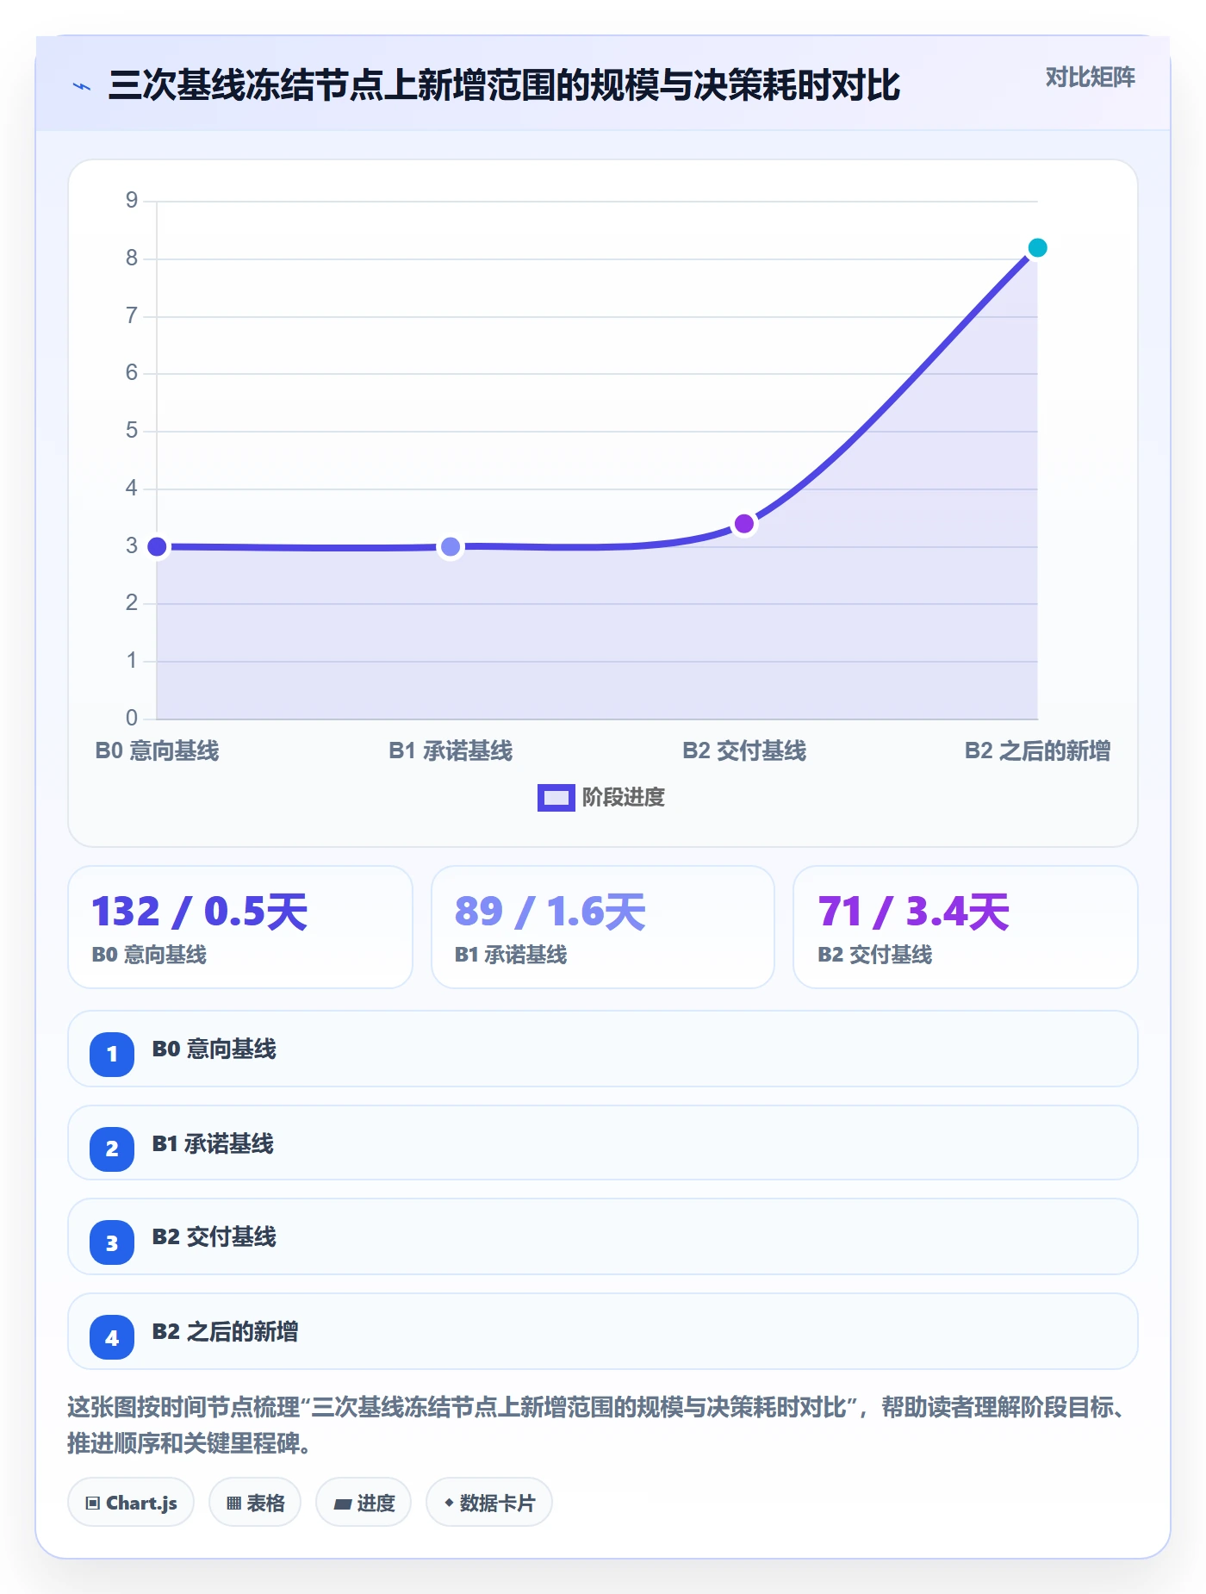The height and width of the screenshot is (1594, 1206).
Task: Click the B2 交付基线 purple data point
Action: 744,524
